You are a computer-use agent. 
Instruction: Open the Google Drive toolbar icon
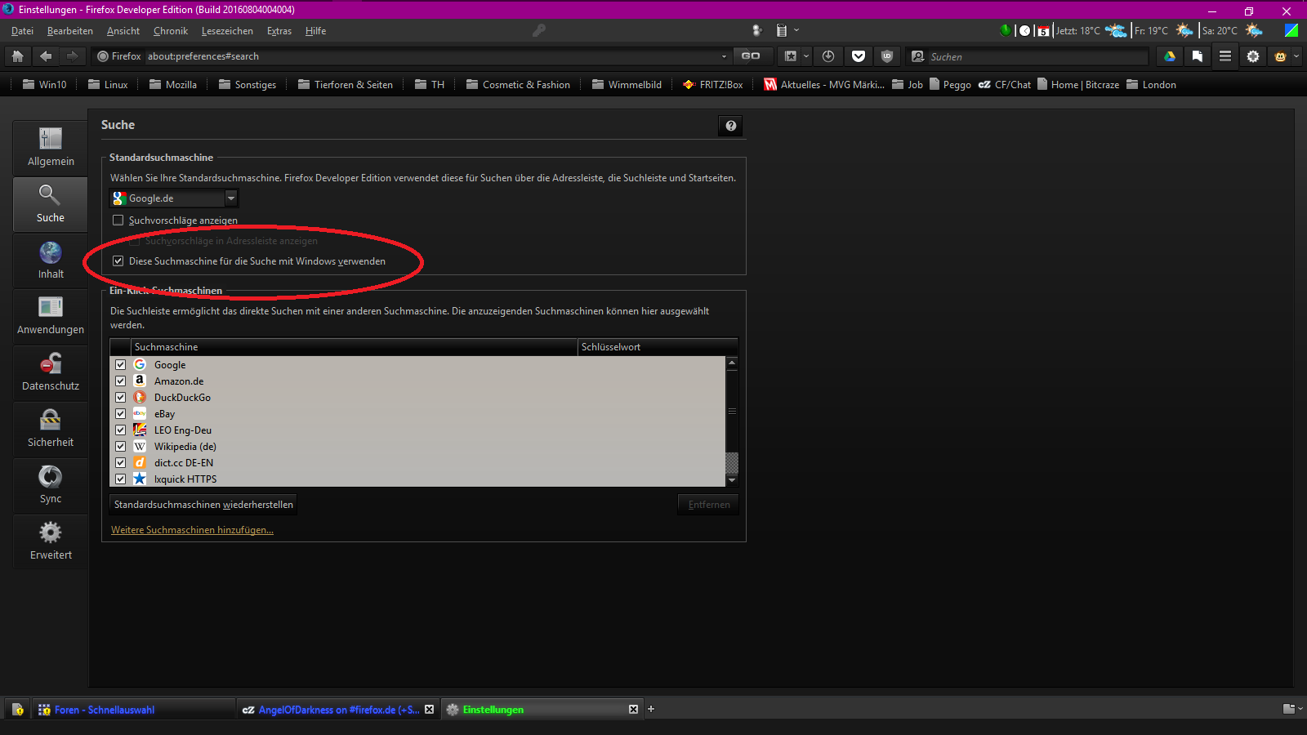pos(1170,56)
